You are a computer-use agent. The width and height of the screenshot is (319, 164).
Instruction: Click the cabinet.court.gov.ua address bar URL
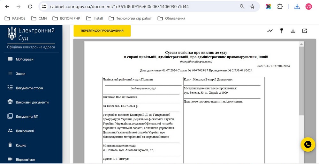click(x=119, y=6)
